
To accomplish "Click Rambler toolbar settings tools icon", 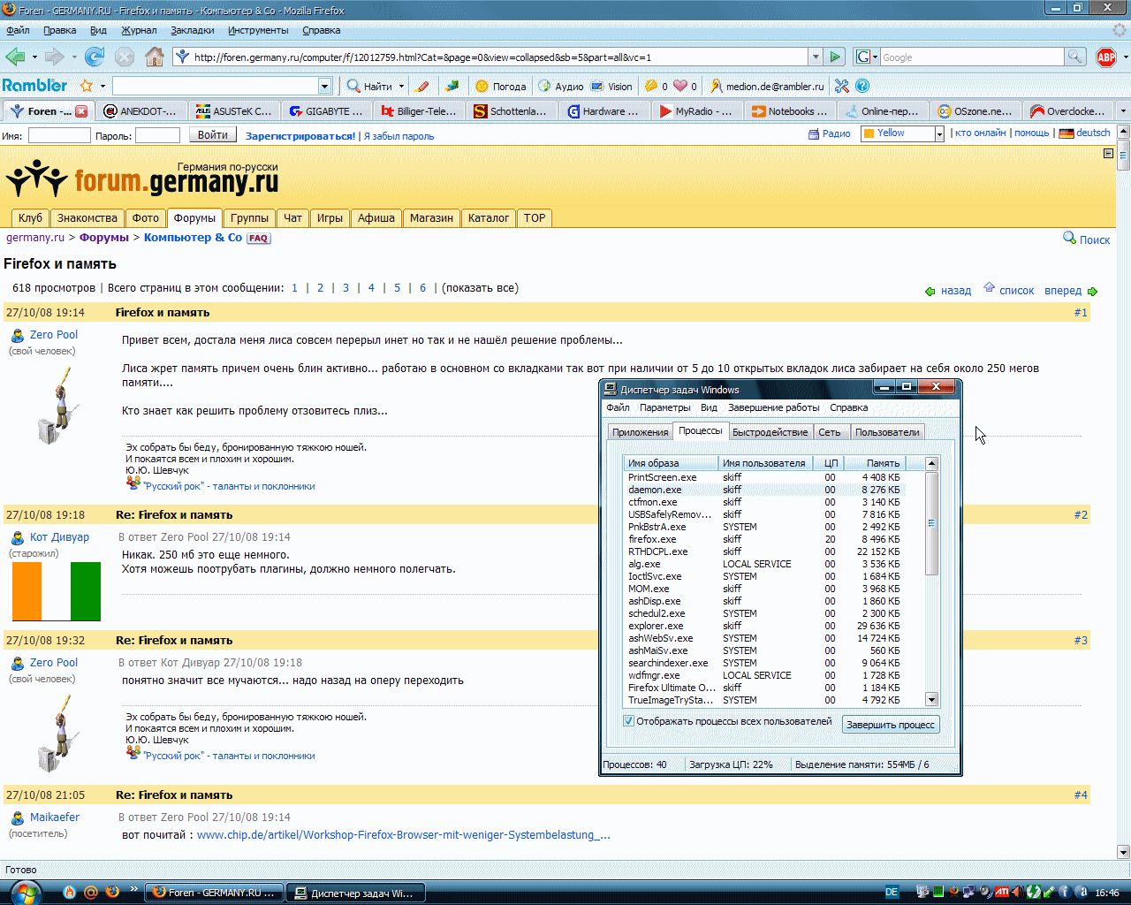I will coord(841,86).
